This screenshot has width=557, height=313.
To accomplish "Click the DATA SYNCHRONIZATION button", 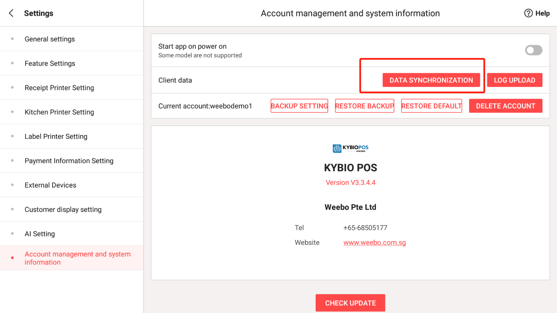I will 431,80.
